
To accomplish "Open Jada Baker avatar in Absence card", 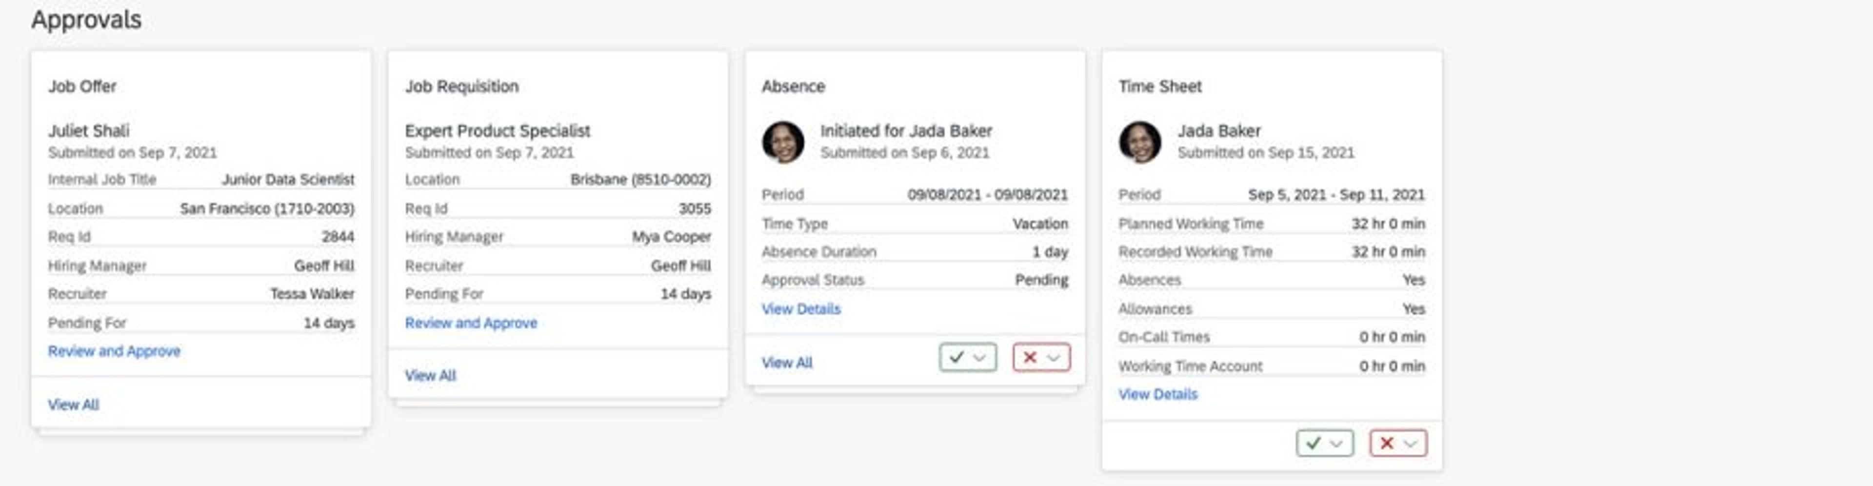I will point(783,142).
